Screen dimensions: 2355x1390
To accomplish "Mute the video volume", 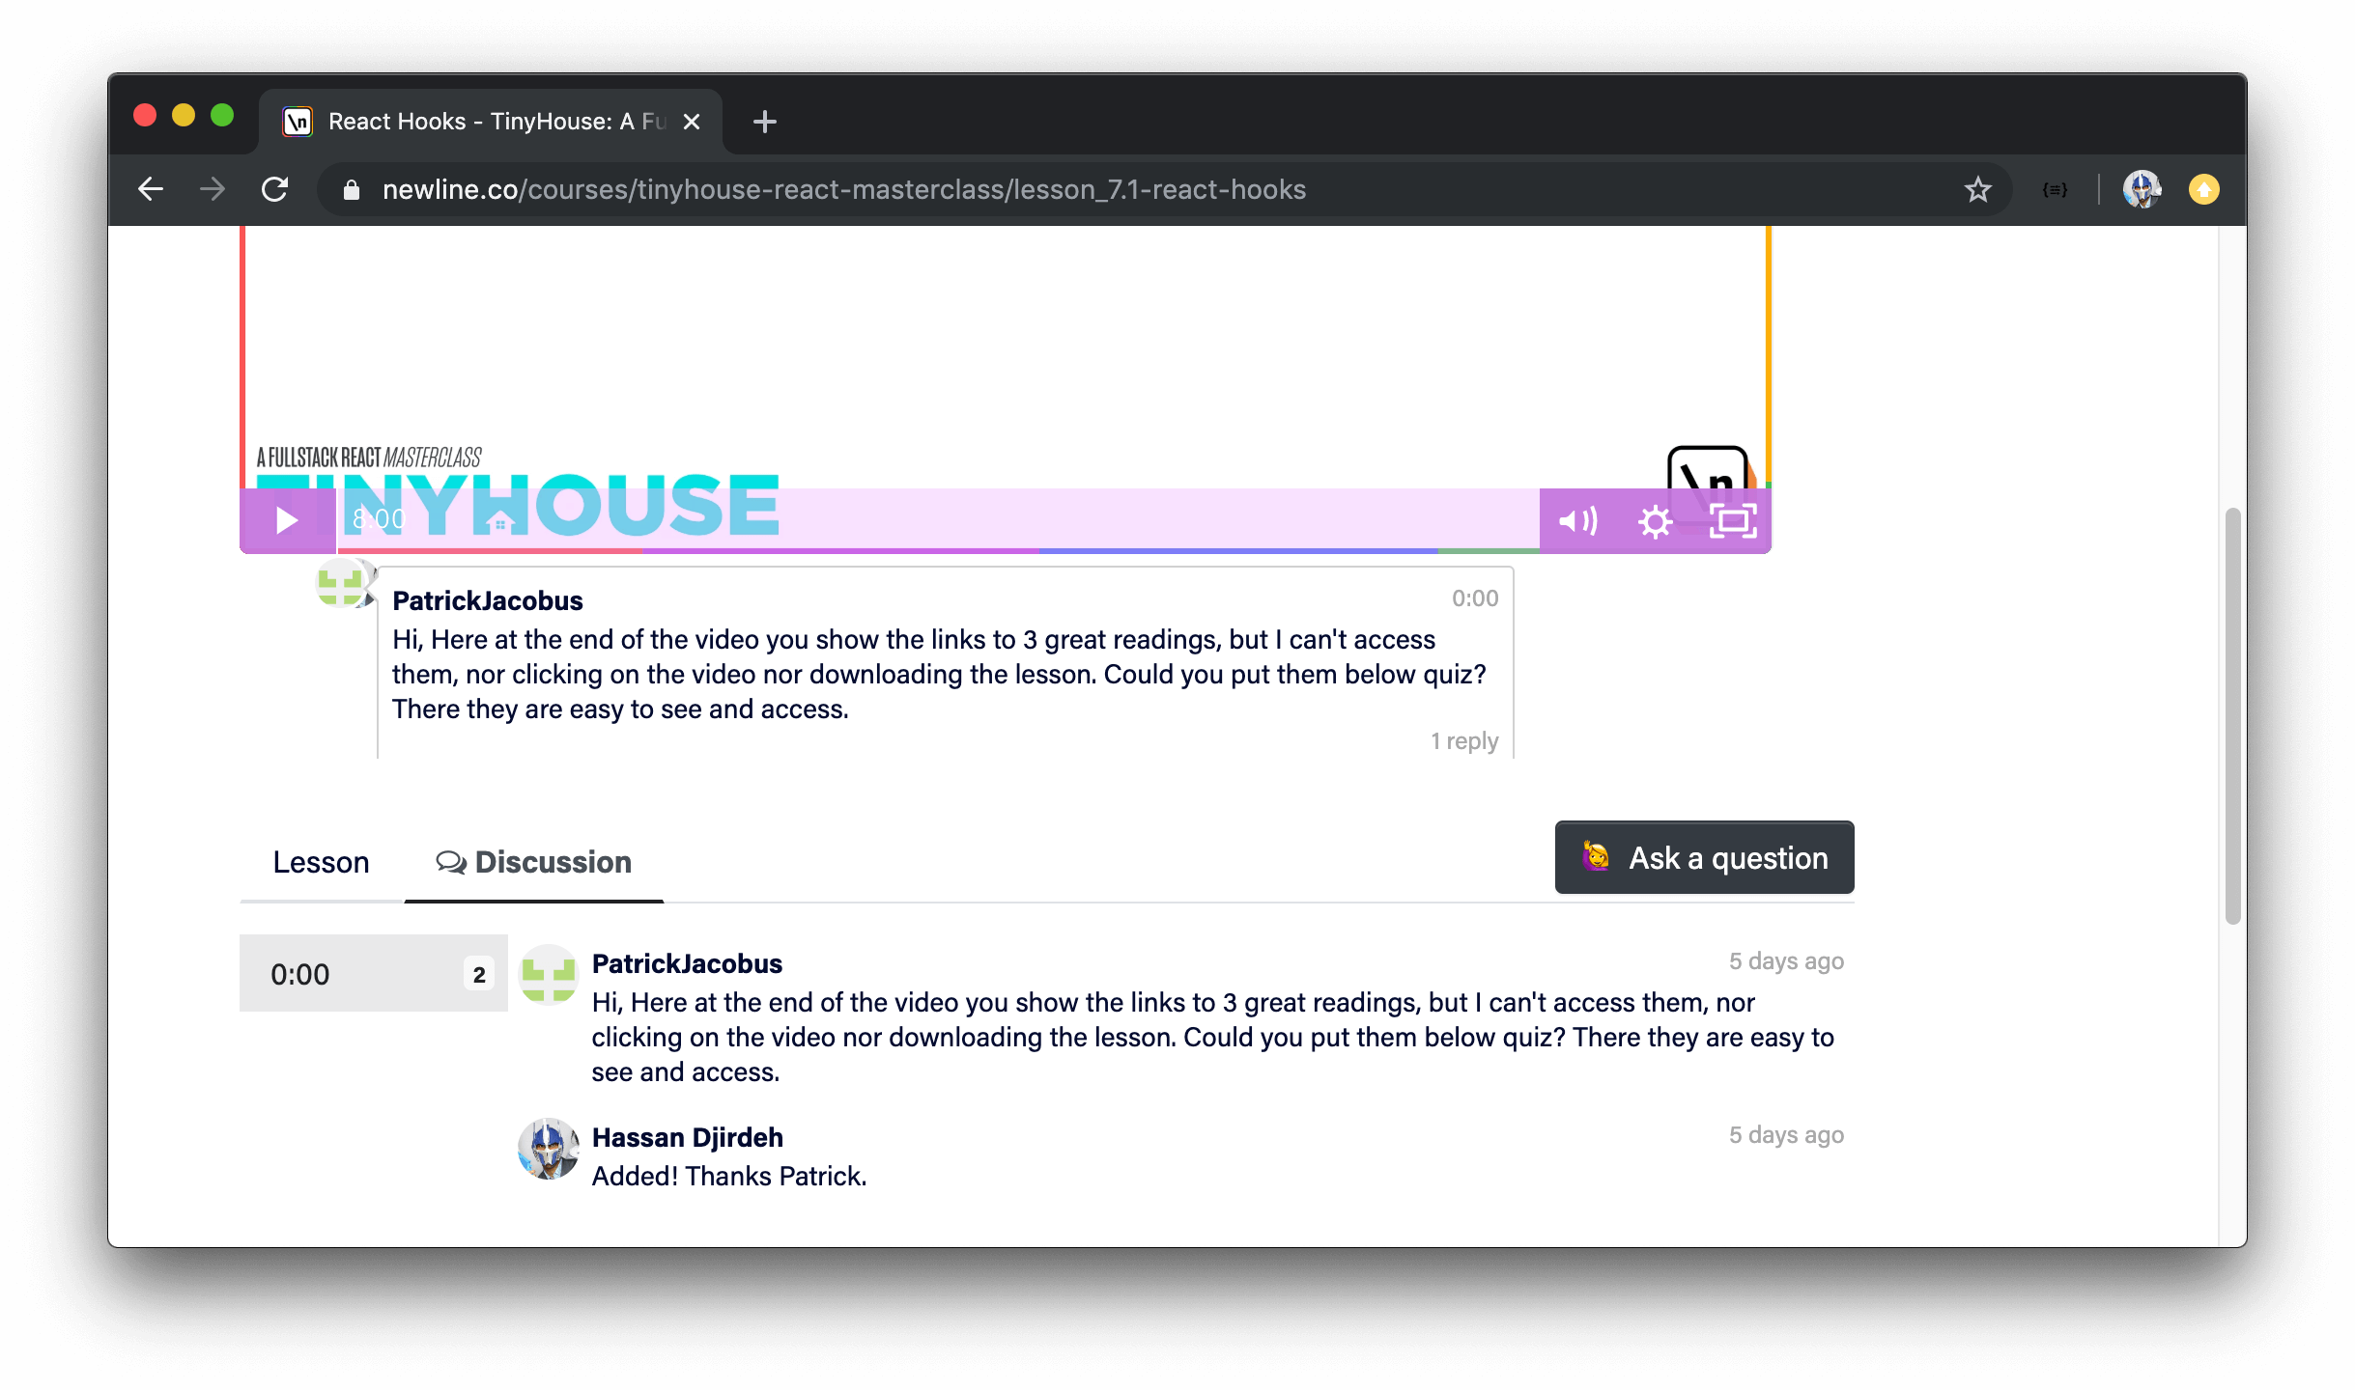I will 1577,521.
